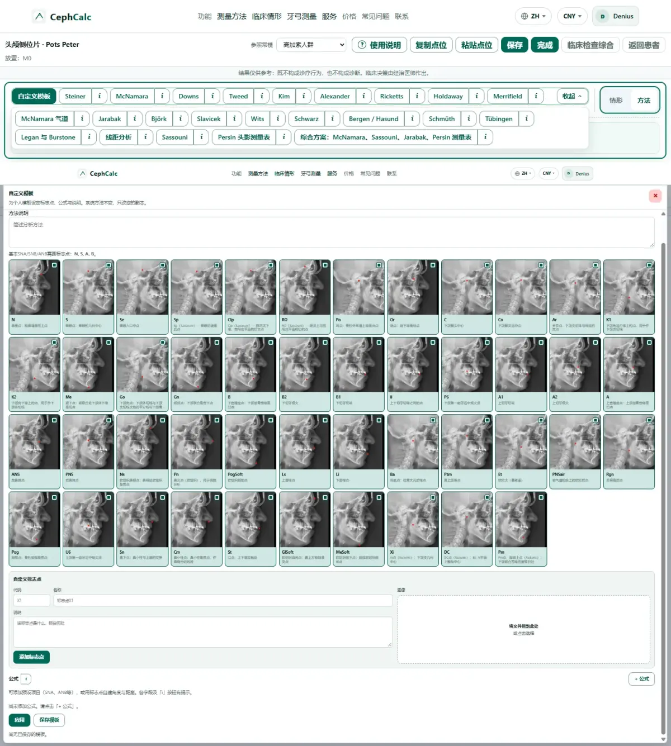Show info for the Wits method
Image resolution: width=671 pixels, height=746 pixels.
click(278, 118)
